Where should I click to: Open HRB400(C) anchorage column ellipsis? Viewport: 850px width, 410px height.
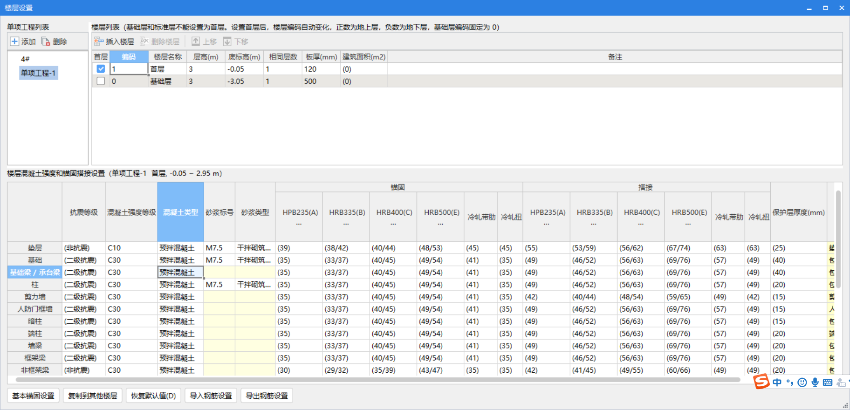(x=393, y=224)
